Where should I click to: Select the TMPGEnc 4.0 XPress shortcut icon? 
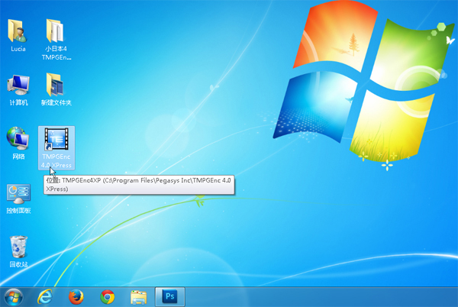(56, 139)
